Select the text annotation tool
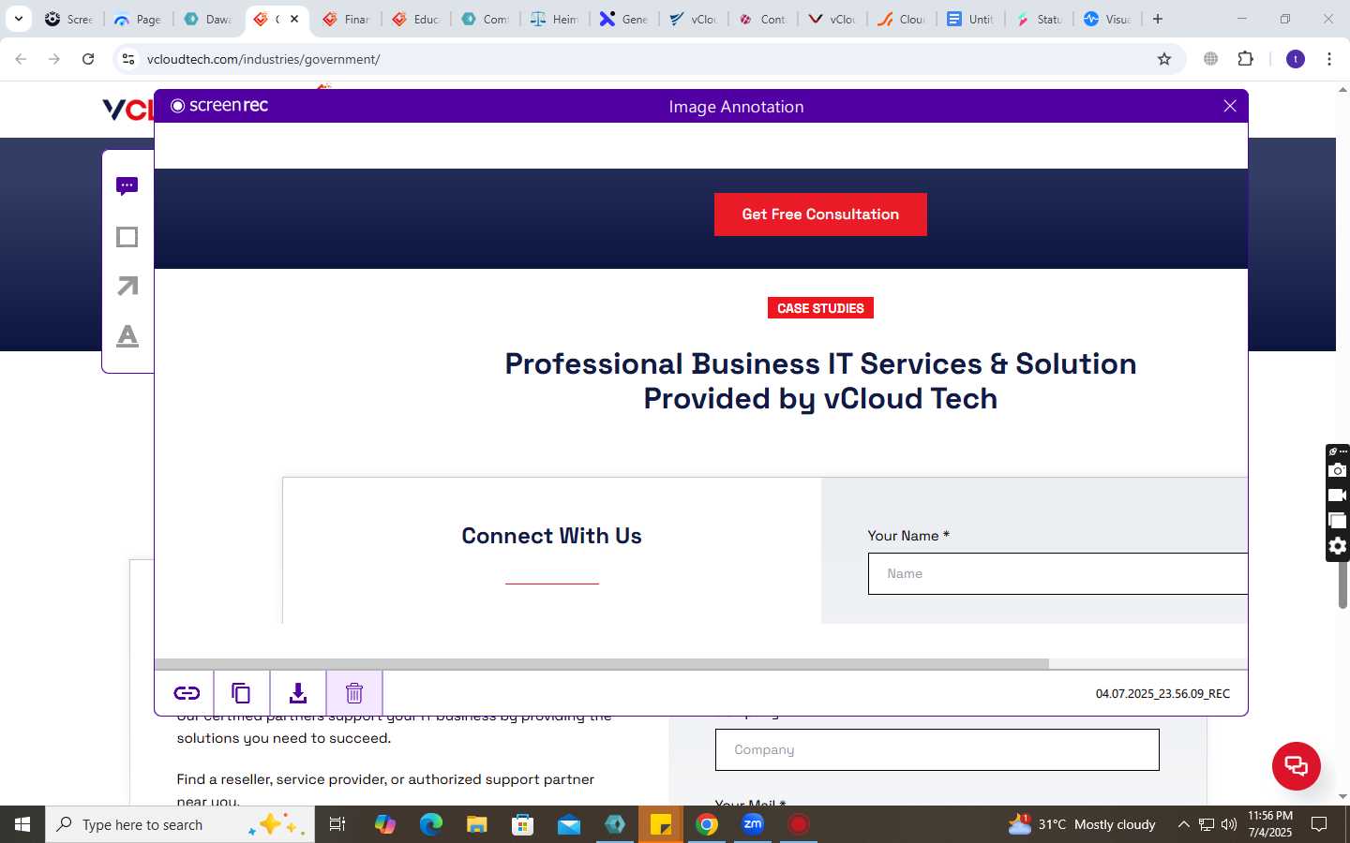 click(x=127, y=335)
